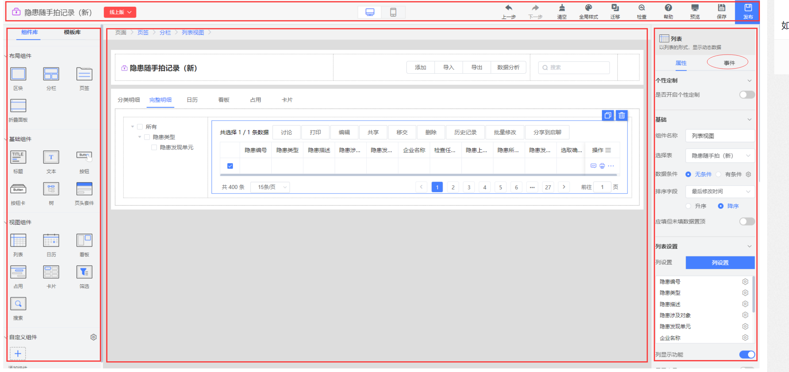This screenshot has width=789, height=372.
Task: Click the blue 列设置 button
Action: click(x=720, y=262)
